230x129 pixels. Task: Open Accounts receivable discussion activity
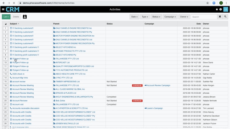[x=26, y=108]
